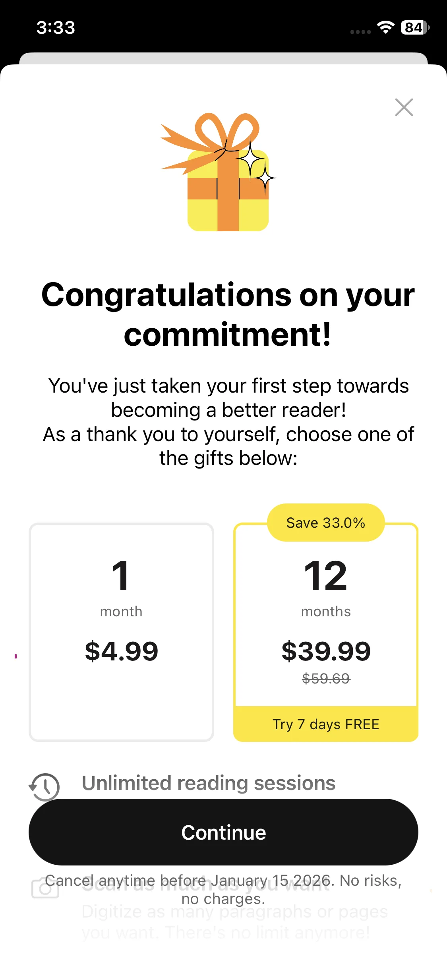
Task: Tap the $4.99 monthly price
Action: (121, 651)
